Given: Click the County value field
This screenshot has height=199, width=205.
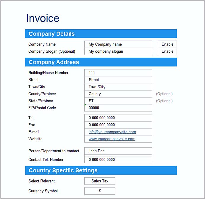Looking at the screenshot, I should click(118, 94).
